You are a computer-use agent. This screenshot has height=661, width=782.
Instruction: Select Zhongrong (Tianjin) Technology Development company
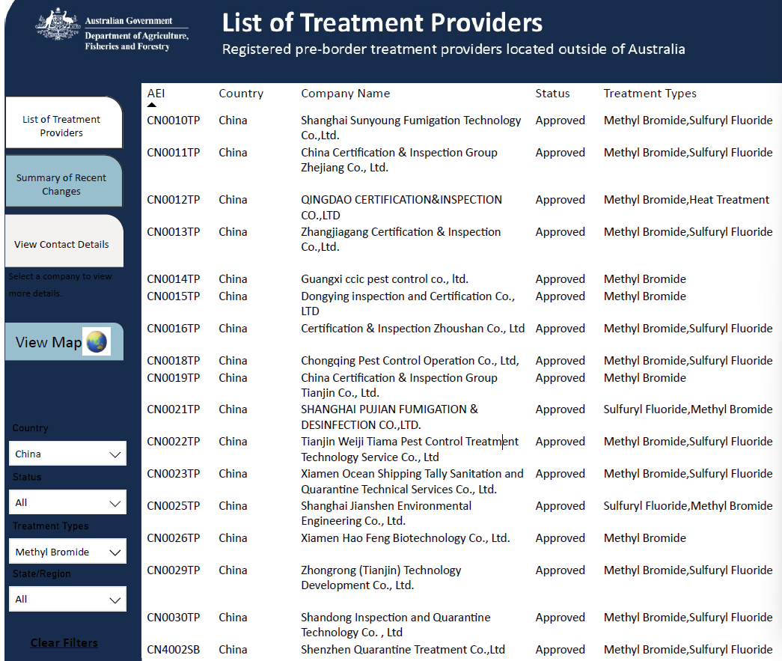tap(381, 578)
